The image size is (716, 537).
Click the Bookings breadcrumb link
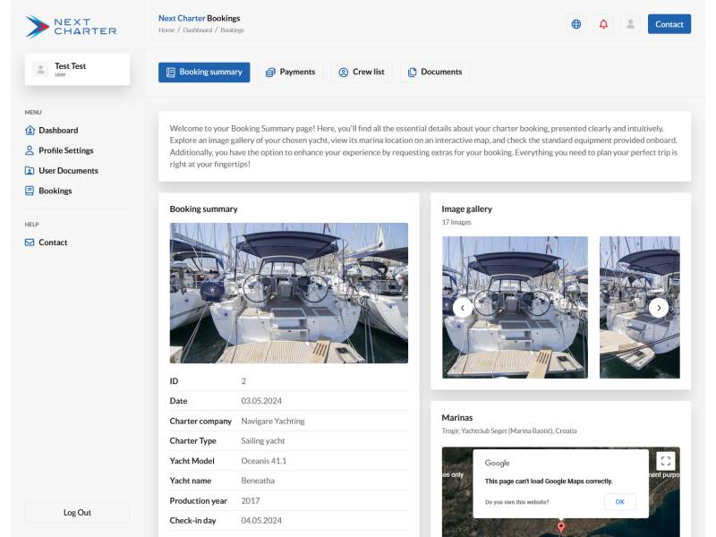(232, 30)
